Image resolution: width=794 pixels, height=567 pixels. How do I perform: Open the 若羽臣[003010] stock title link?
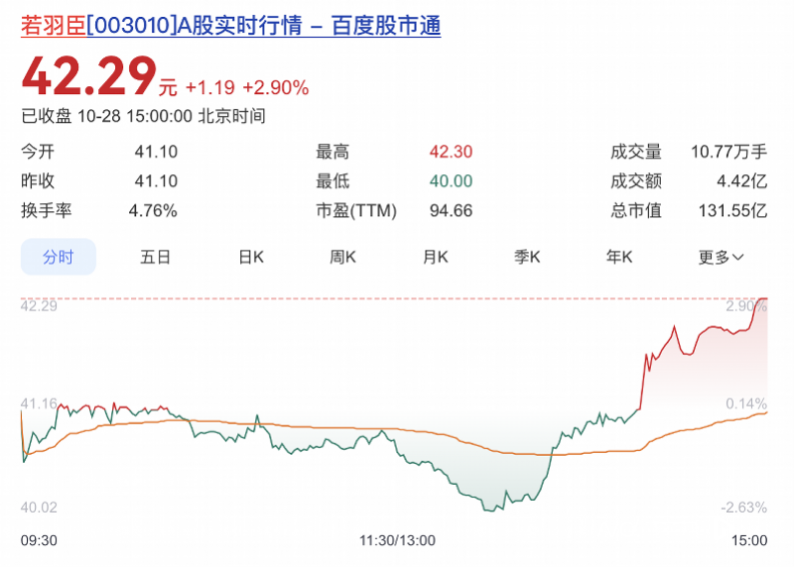(x=231, y=26)
